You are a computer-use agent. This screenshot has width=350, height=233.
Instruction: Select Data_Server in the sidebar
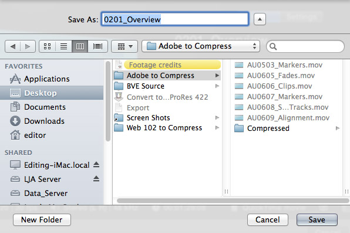click(52, 193)
